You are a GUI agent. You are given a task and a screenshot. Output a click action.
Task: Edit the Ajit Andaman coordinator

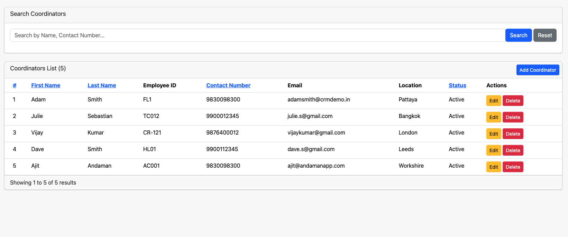494,167
